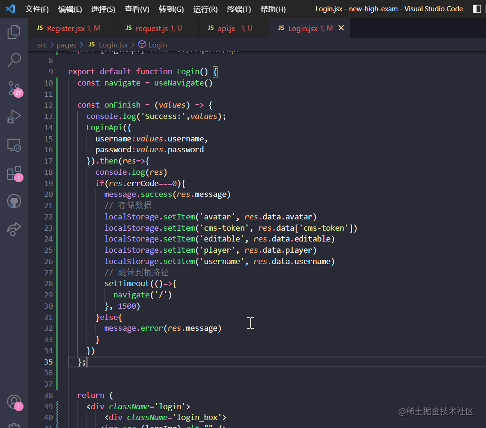Click the onFinish declaration on line 12
Screen dimensions: 486x428
pos(122,105)
